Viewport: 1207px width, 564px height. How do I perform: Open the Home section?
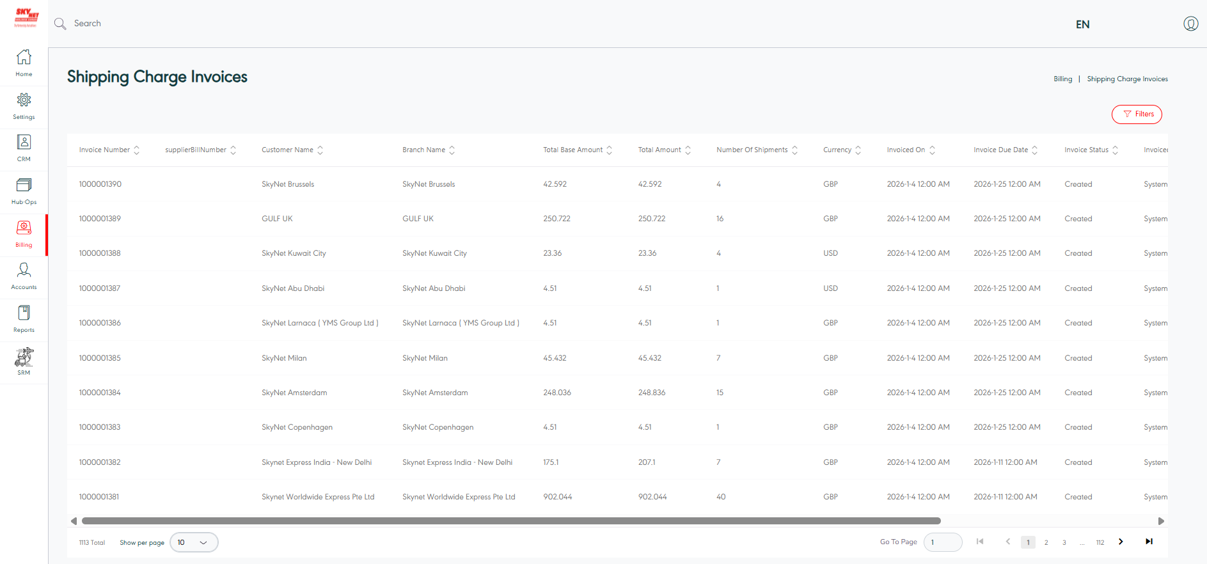[24, 63]
